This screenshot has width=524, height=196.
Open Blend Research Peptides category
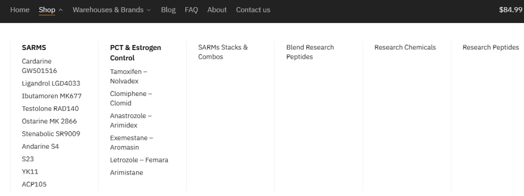pos(310,52)
